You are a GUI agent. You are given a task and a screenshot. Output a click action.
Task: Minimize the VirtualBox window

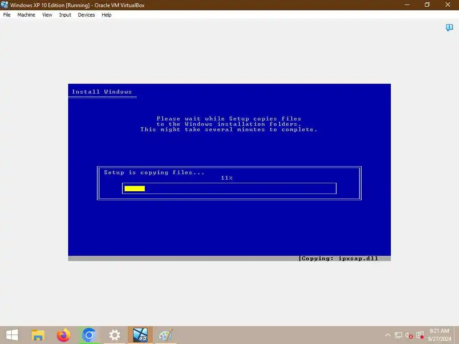(407, 4)
